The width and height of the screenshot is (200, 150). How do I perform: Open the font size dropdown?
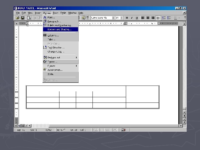pos(121,18)
